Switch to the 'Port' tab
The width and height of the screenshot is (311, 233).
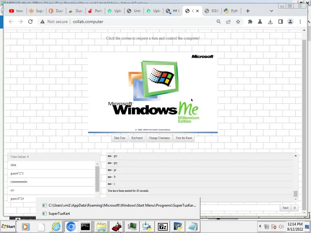tap(95, 11)
